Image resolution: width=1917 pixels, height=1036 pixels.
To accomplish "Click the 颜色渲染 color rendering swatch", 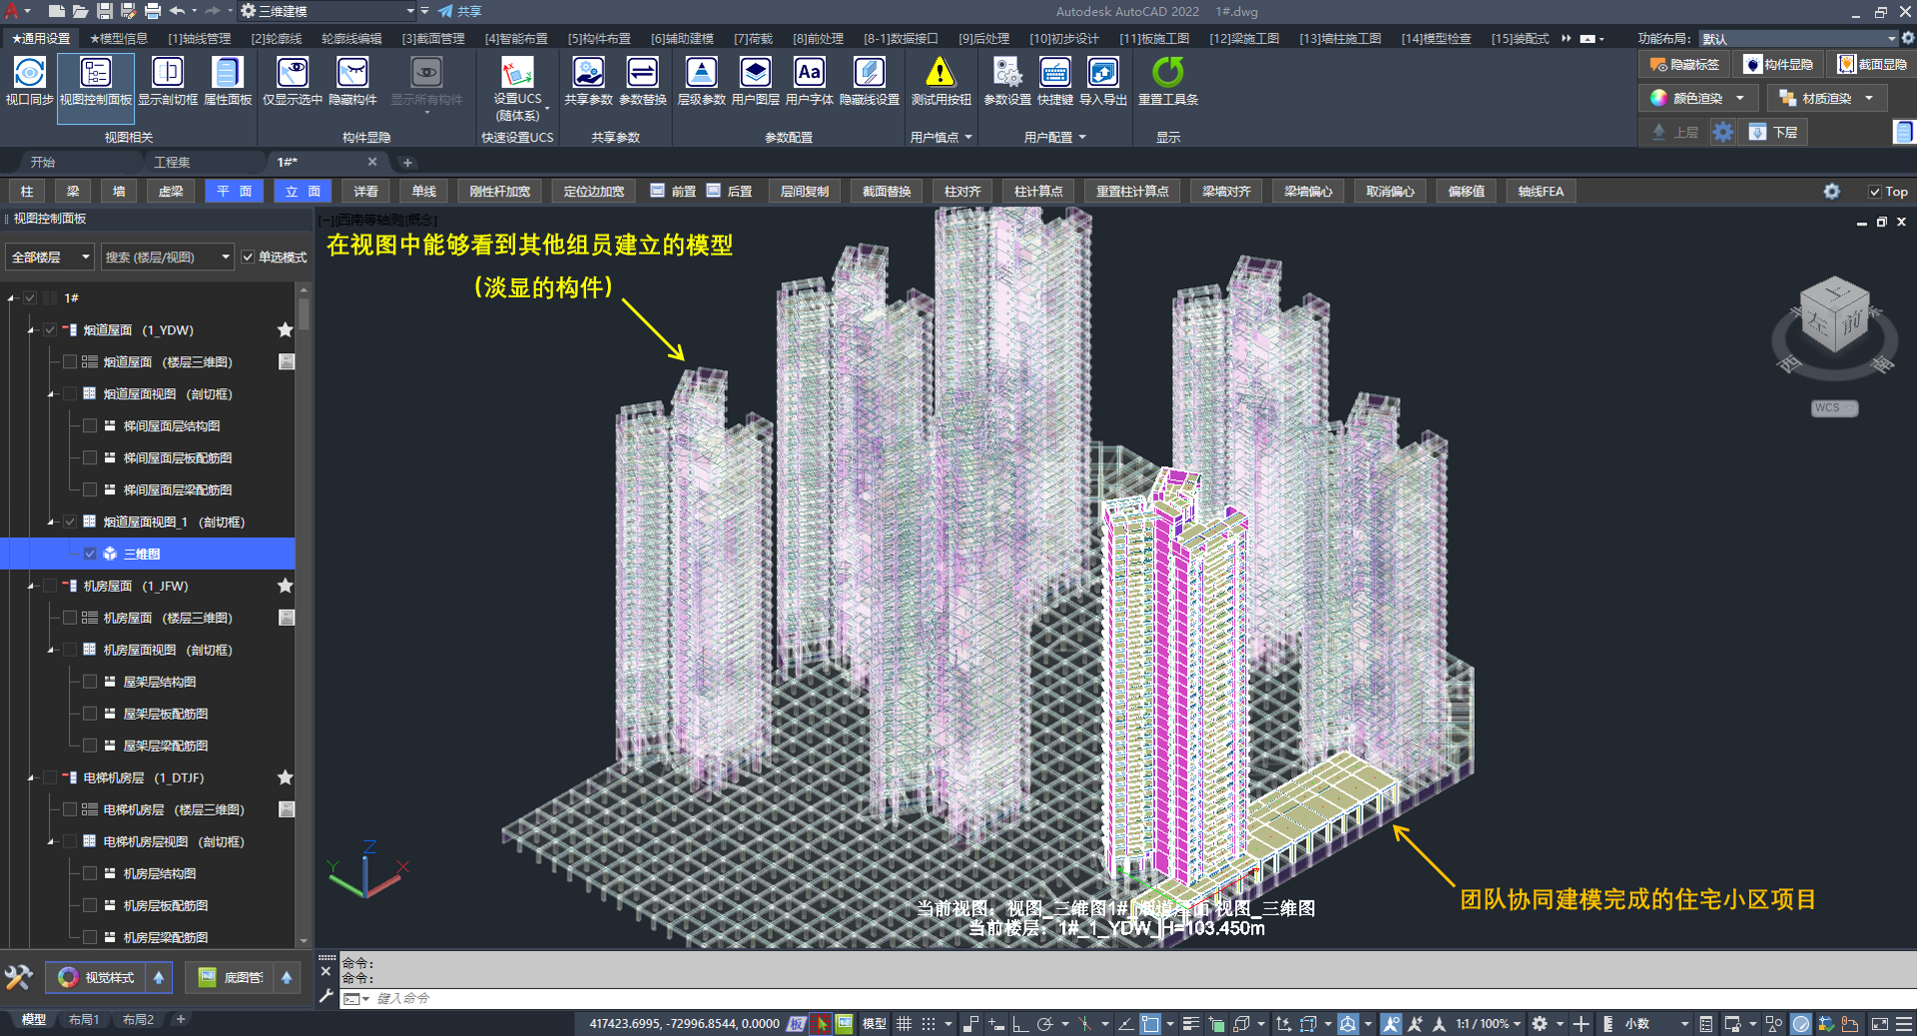I will click(x=1658, y=98).
